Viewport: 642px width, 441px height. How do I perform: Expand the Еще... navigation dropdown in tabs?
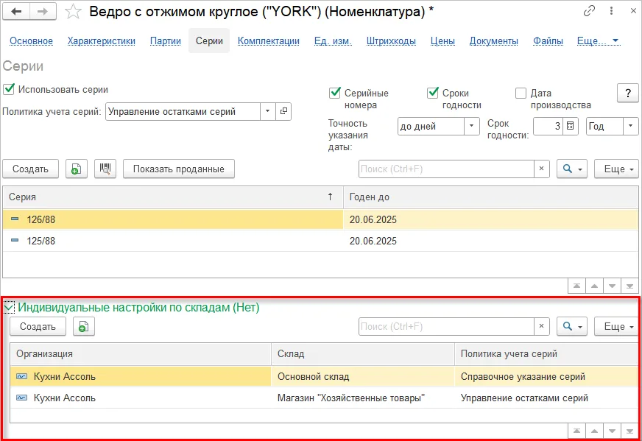point(598,41)
